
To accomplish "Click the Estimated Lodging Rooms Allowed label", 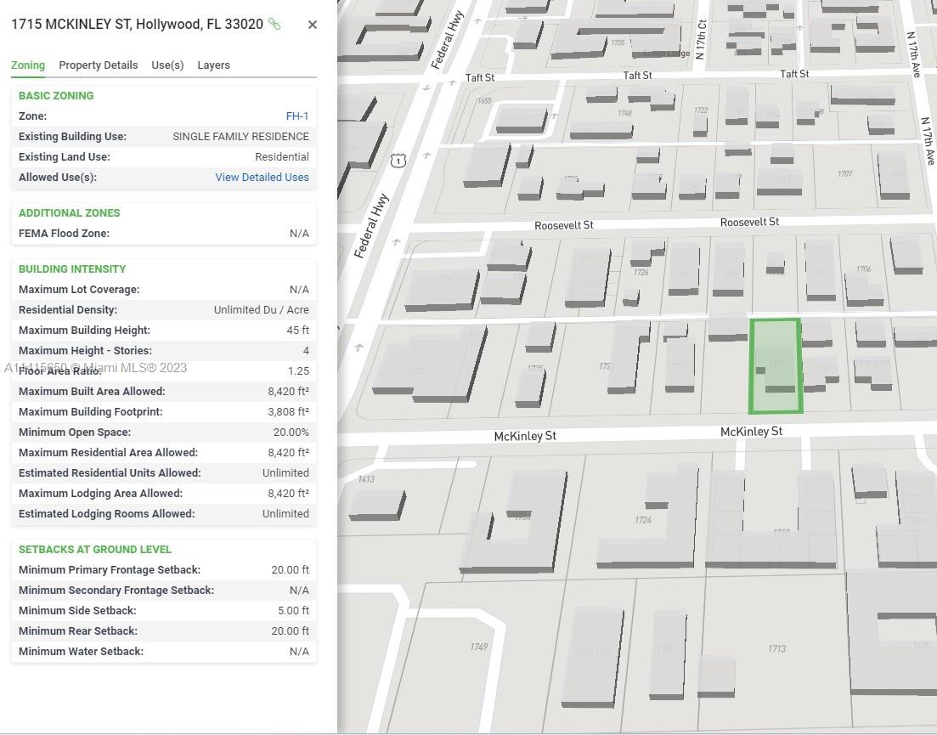I will [106, 513].
